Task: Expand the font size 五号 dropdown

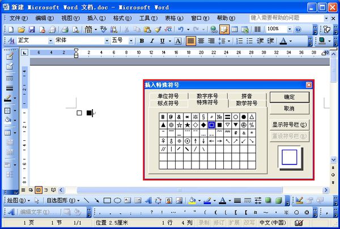Action: point(131,41)
